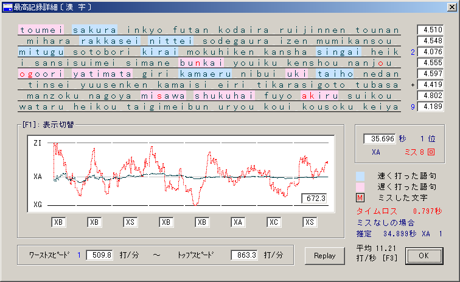Click the 1 位 ranking text

428,139
